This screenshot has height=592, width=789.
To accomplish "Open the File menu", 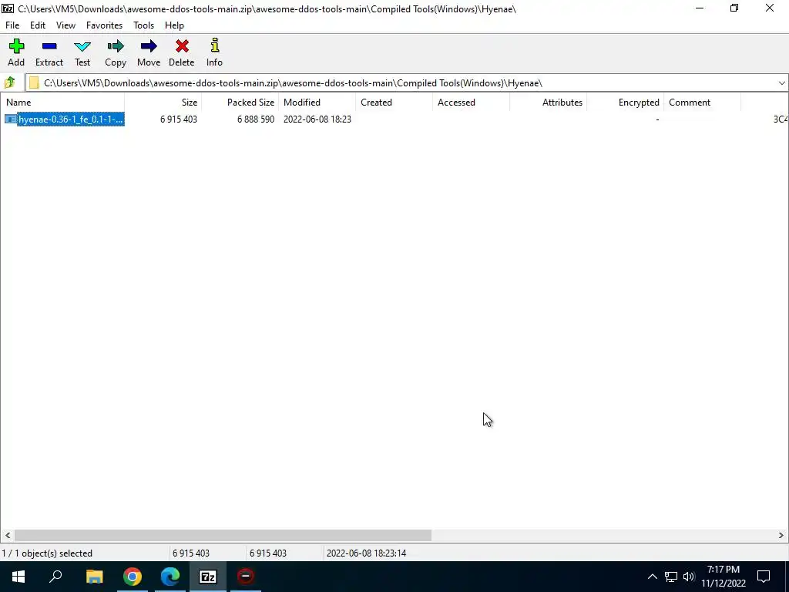I will (x=12, y=25).
